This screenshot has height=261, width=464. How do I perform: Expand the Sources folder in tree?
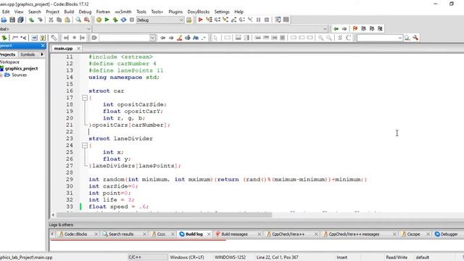1,75
